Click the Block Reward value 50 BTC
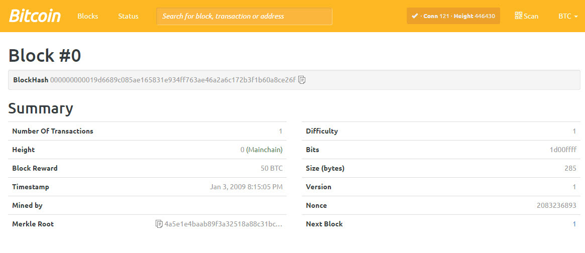The width and height of the screenshot is (585, 253). pos(272,168)
